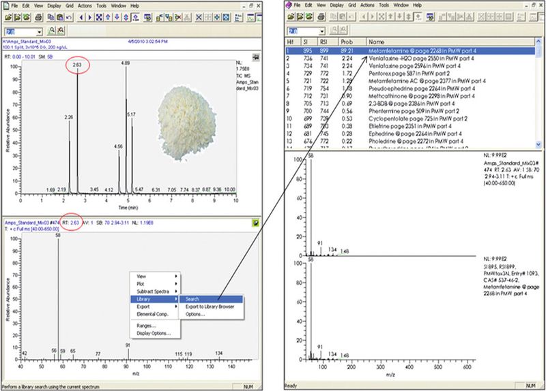The width and height of the screenshot is (546, 391).
Task: Click the blue right-arrow pan icon
Action: (90, 18)
